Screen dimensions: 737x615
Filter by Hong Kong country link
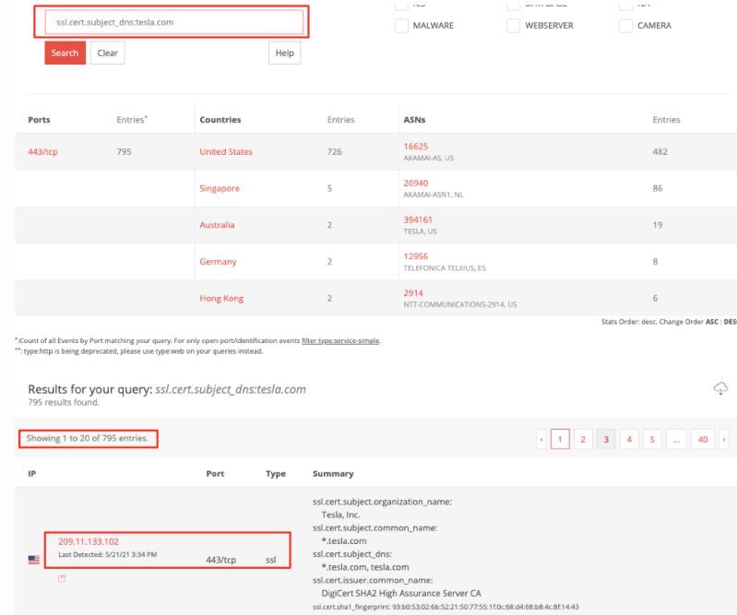[221, 299]
